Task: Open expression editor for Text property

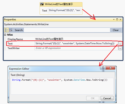Action: coord(120,44)
